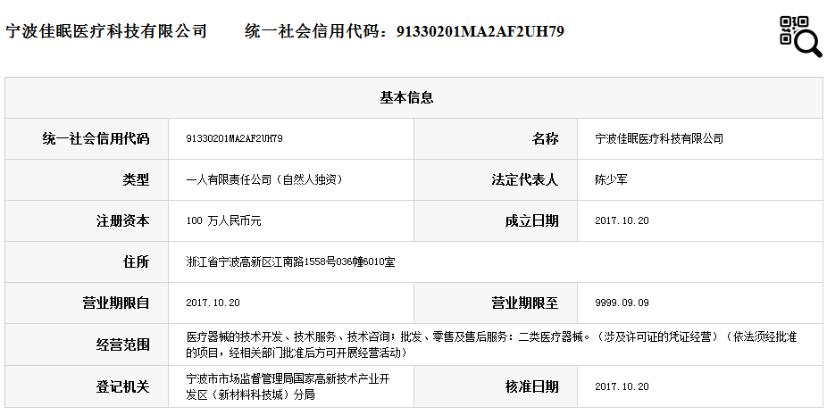Screen dimensions: 827x415
Task: Select the company name heading 宁波佳眠医疗科技有限公司
Action: (106, 31)
